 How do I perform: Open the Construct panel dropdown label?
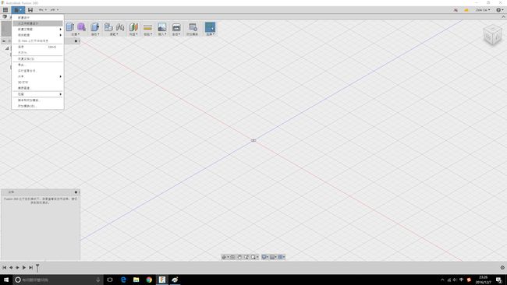(133, 34)
